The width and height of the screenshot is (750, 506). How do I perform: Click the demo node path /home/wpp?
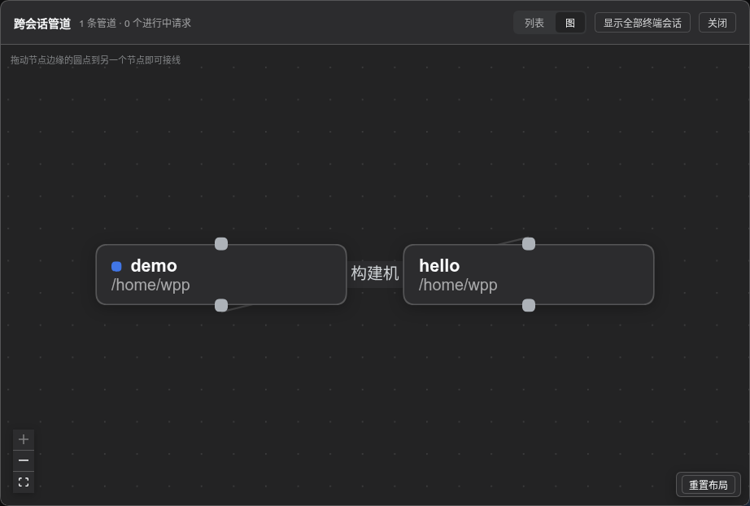point(150,285)
